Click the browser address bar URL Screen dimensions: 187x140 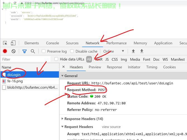(x=60, y=3)
